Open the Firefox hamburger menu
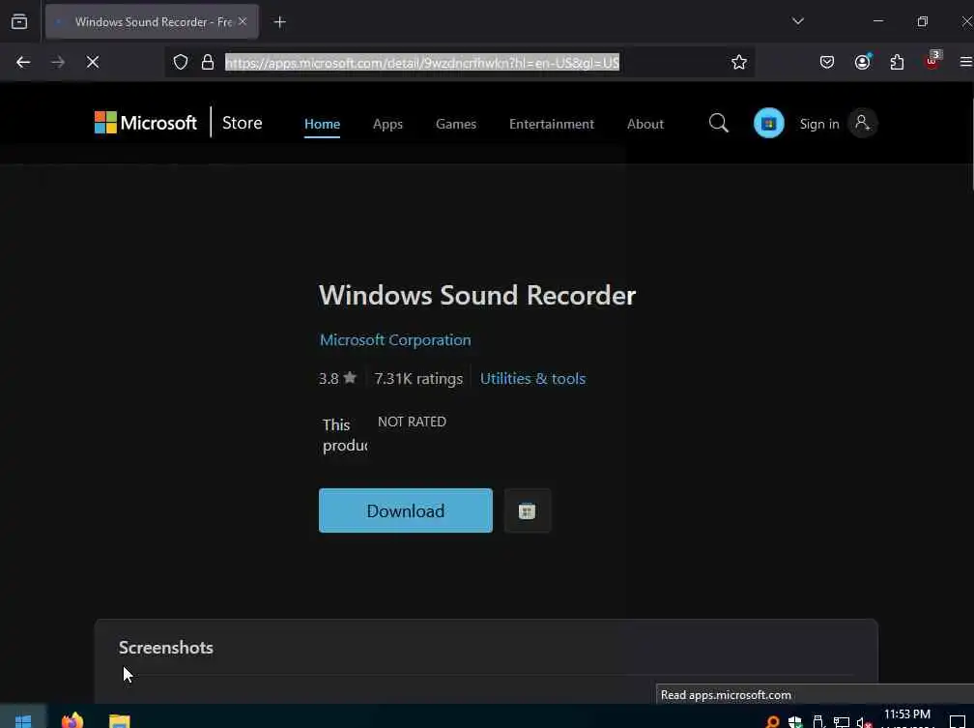Image resolution: width=974 pixels, height=728 pixels. 966,62
